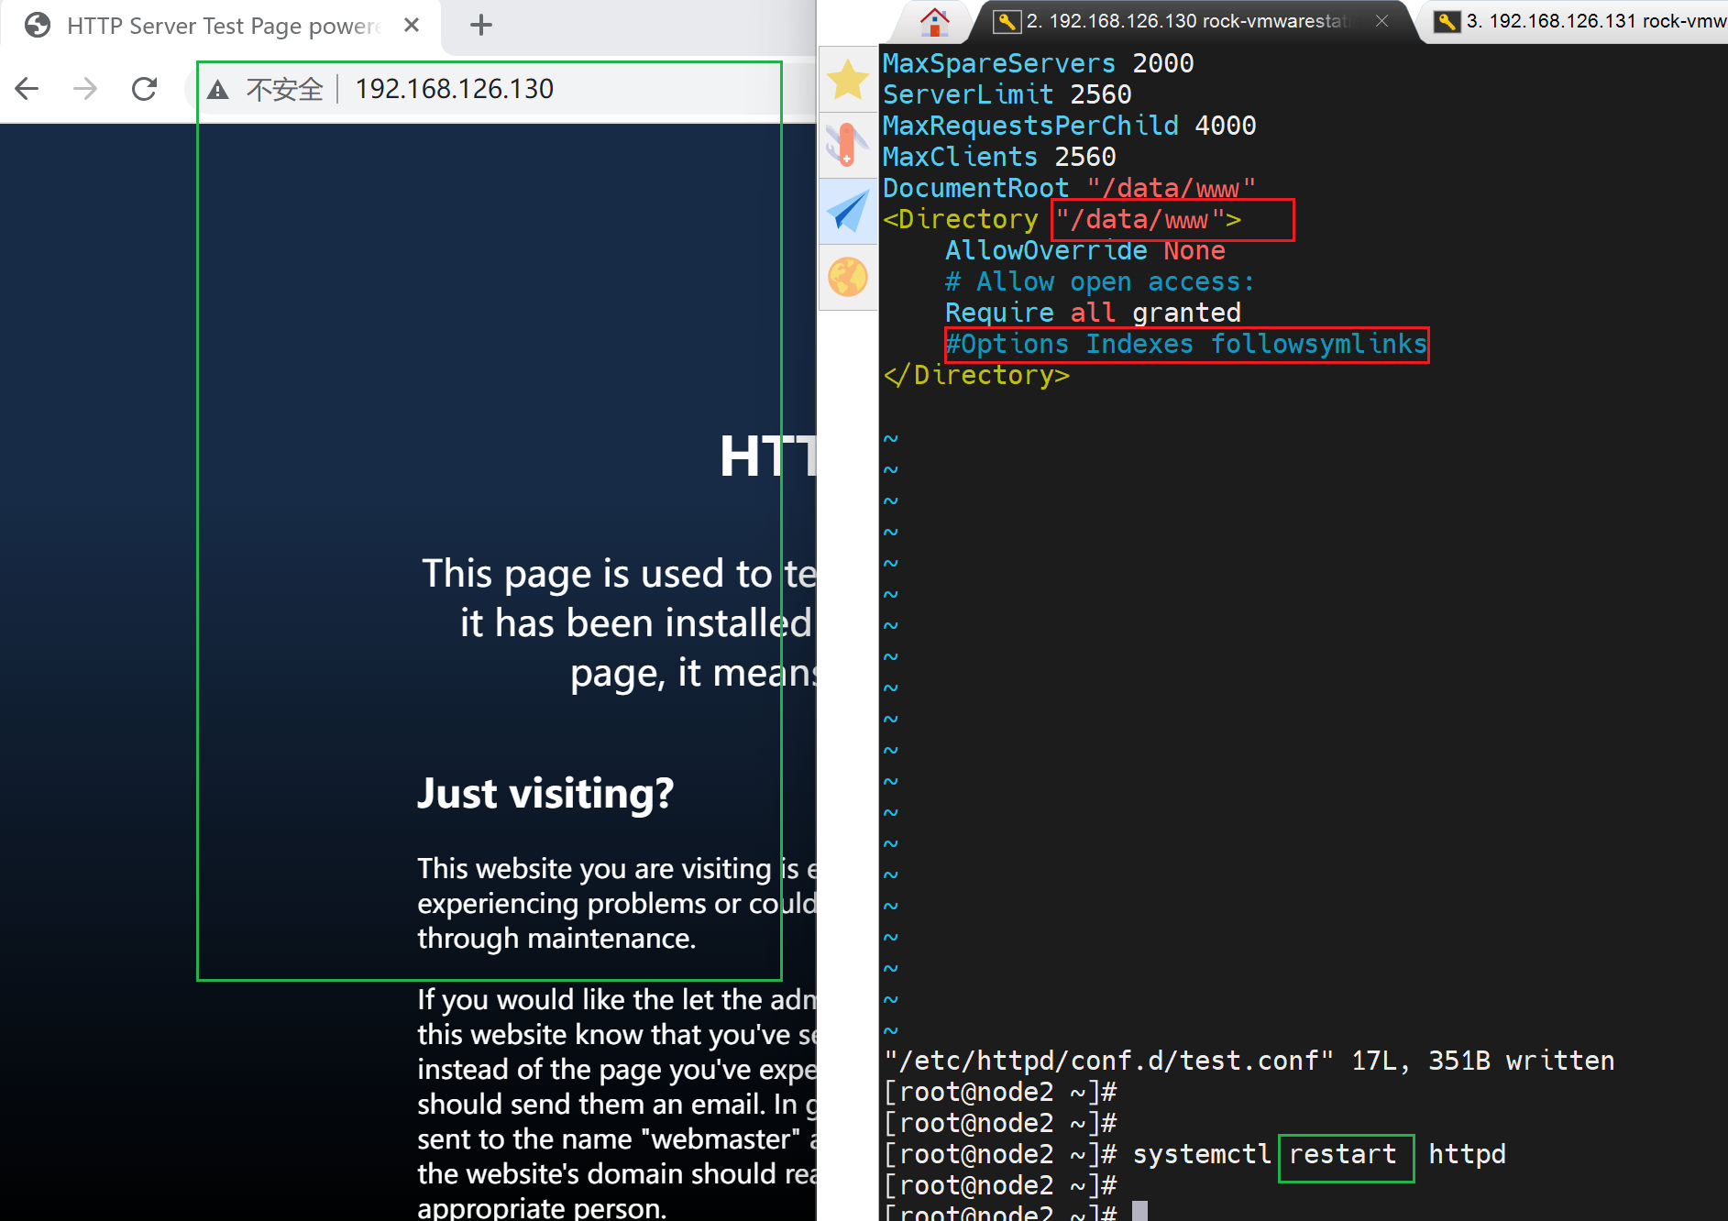Viewport: 1728px width, 1221px height.
Task: Open the Macros paper-plane sidebar icon
Action: (848, 212)
